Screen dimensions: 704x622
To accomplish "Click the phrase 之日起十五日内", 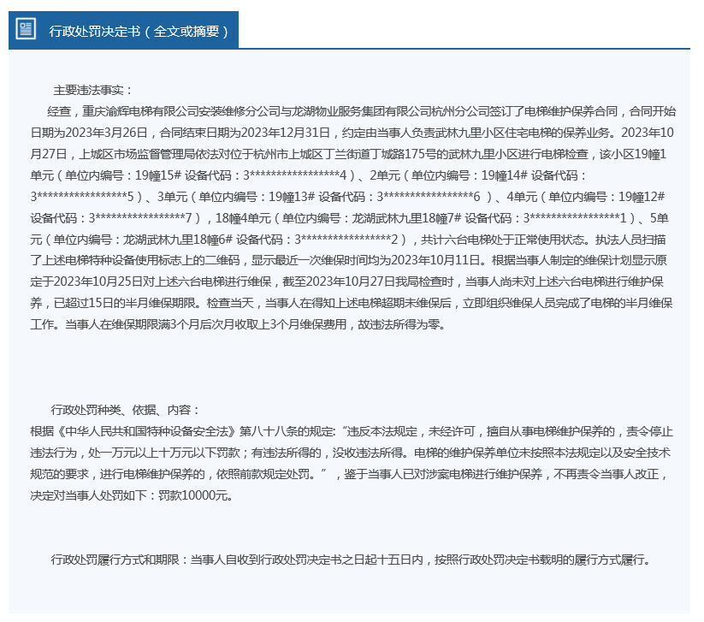I will [x=383, y=560].
